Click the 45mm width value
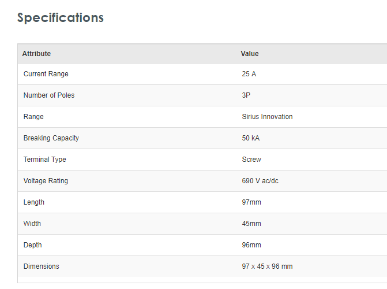387x289 pixels. coord(251,224)
